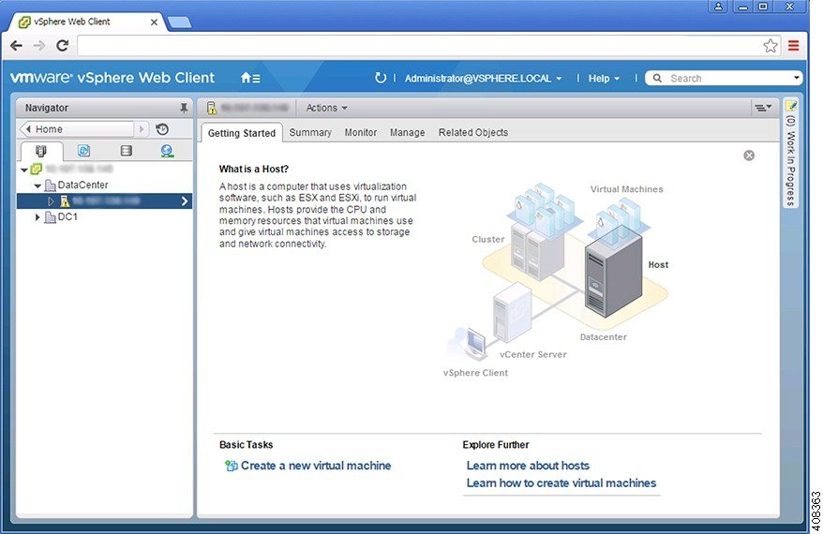Open the panel view options dropdown

coord(763,108)
